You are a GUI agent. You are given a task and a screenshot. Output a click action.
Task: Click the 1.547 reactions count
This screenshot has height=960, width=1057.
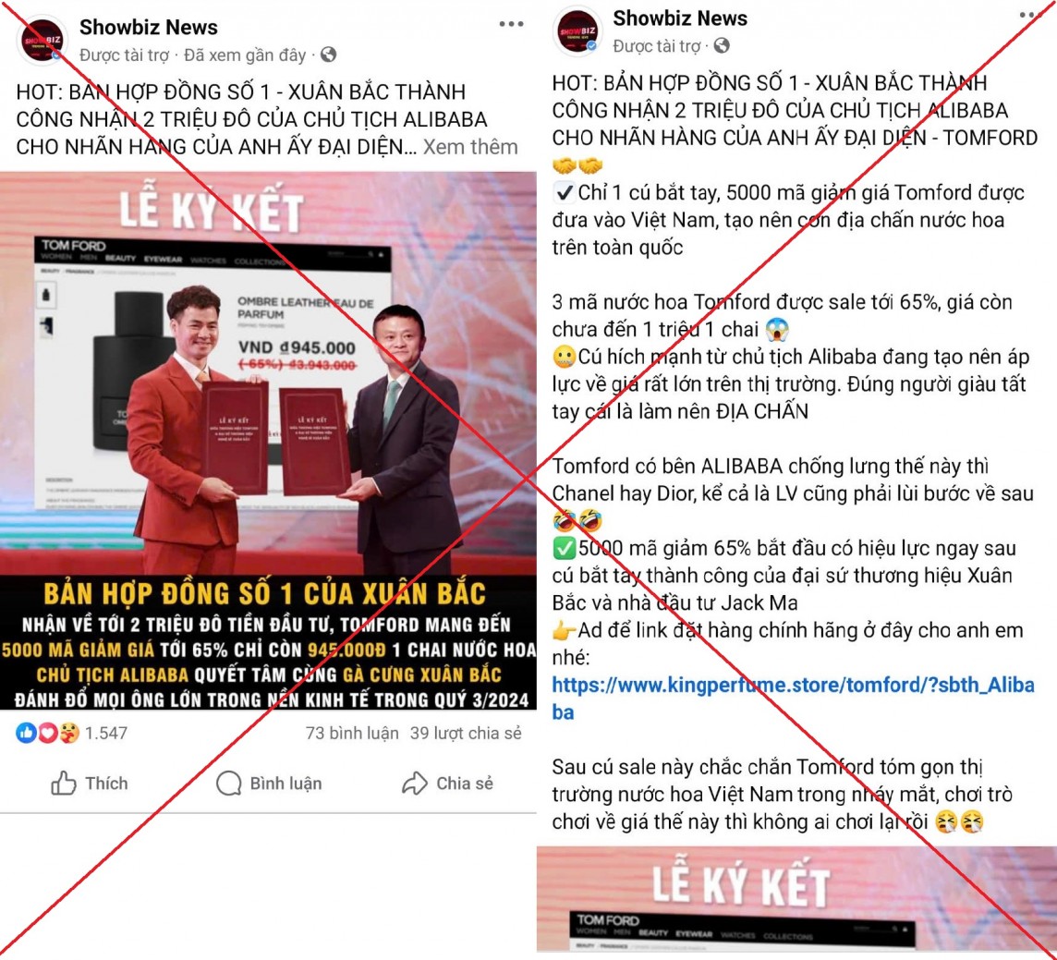pos(106,733)
